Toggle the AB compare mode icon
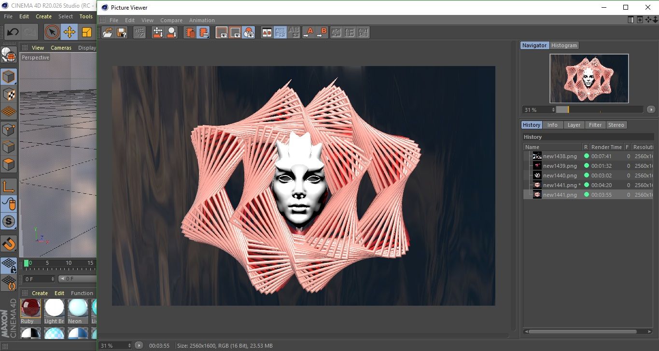The image size is (659, 351). coord(266,32)
